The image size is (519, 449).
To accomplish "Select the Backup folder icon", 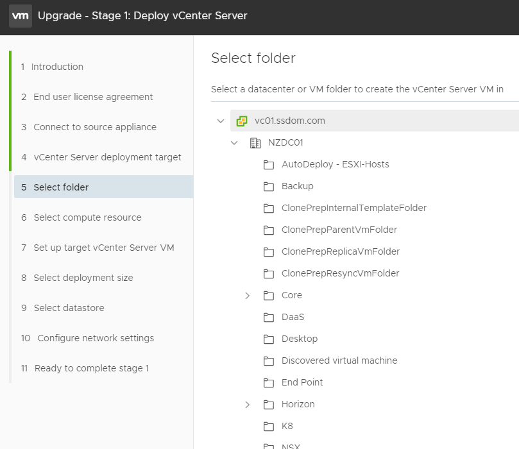I will click(269, 187).
